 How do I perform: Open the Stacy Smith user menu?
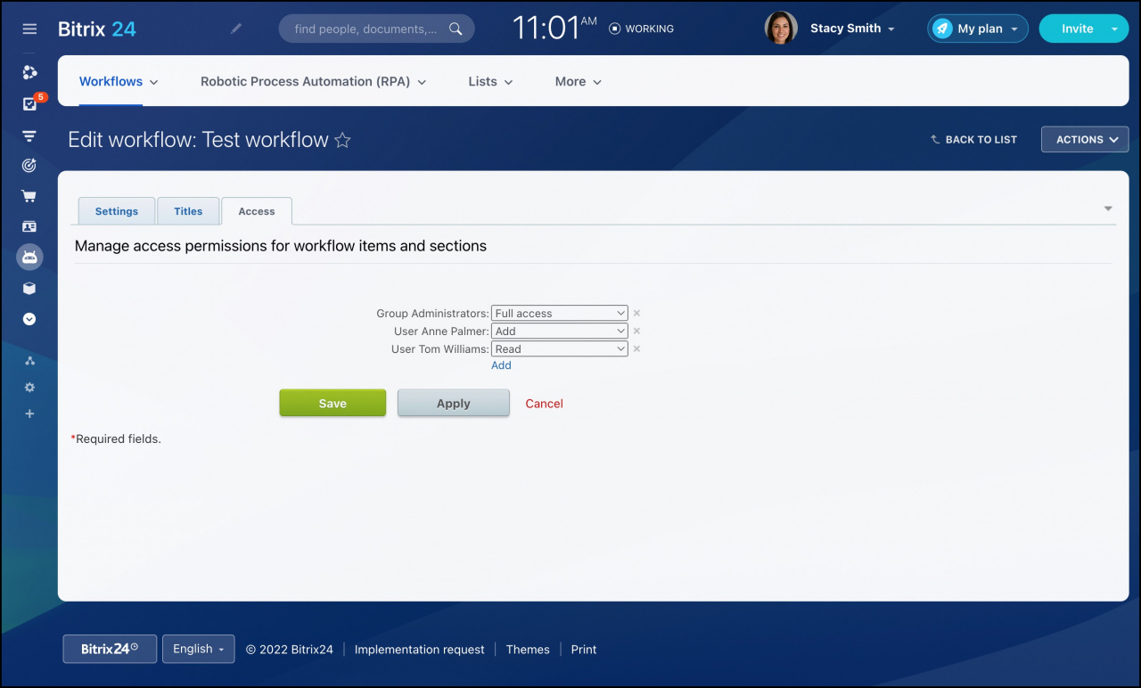[852, 29]
